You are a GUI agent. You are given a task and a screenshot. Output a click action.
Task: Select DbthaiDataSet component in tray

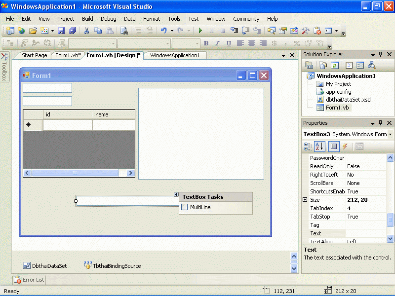point(45,266)
